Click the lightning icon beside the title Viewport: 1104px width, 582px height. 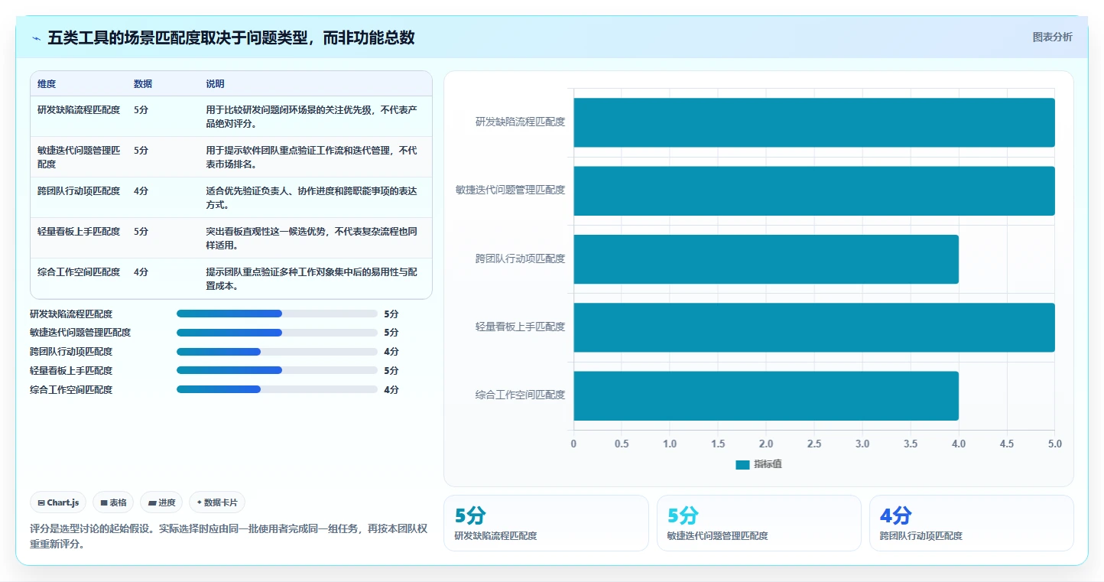tap(37, 37)
